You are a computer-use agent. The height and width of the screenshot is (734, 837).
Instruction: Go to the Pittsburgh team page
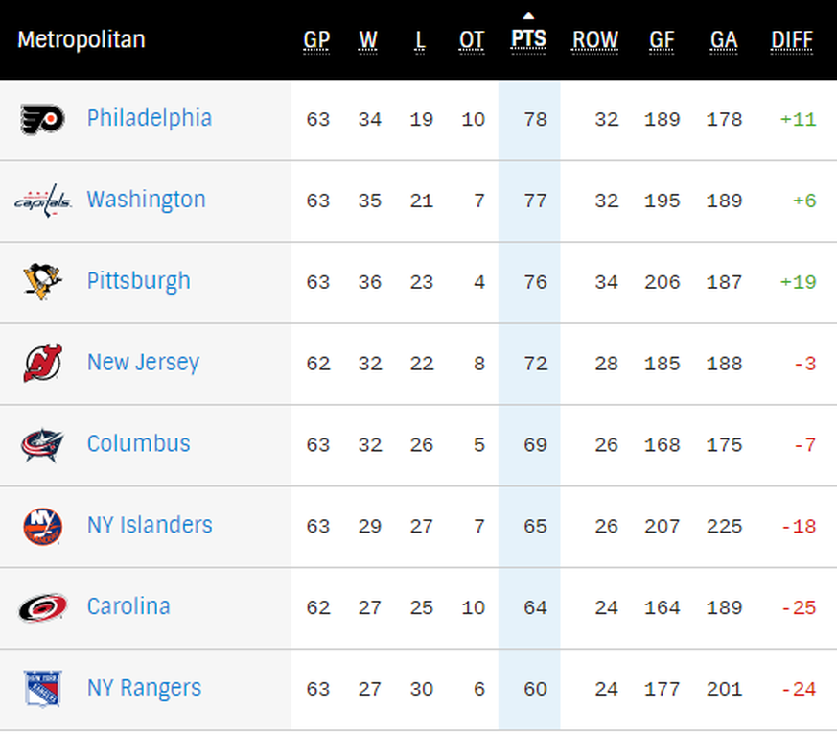coord(138,281)
